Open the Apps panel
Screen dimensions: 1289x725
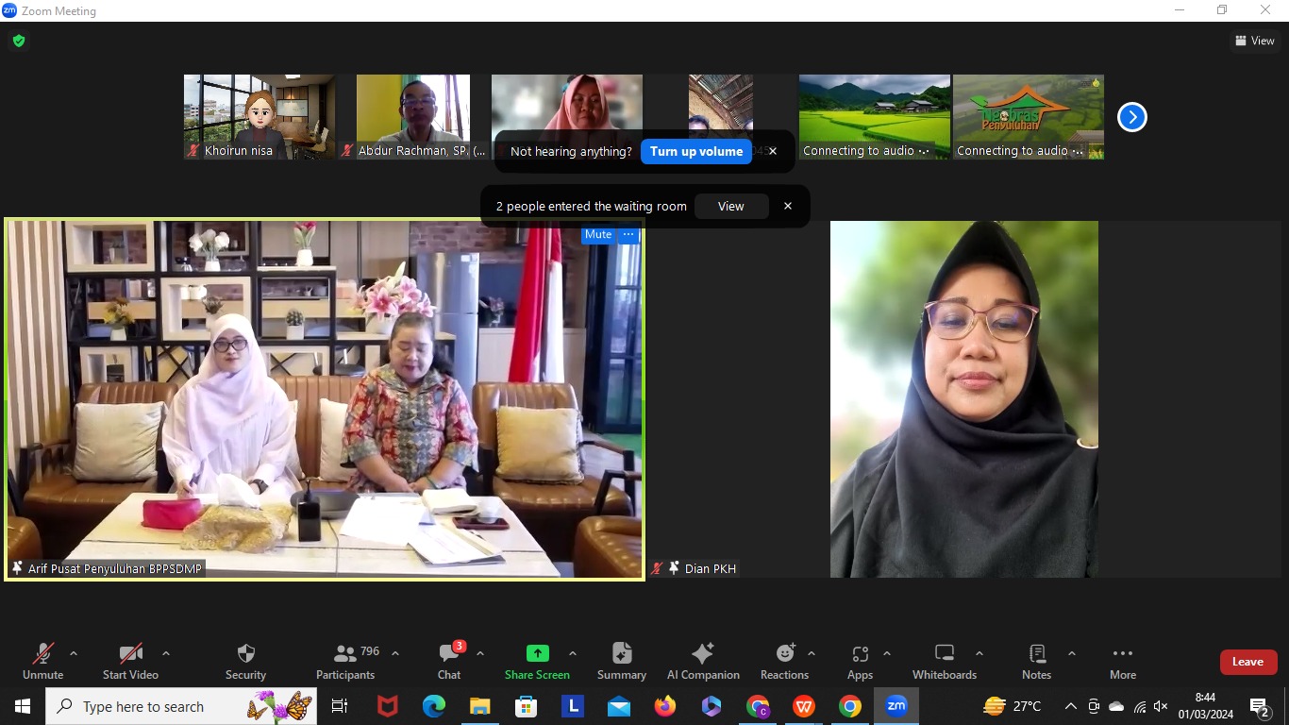[859, 653]
